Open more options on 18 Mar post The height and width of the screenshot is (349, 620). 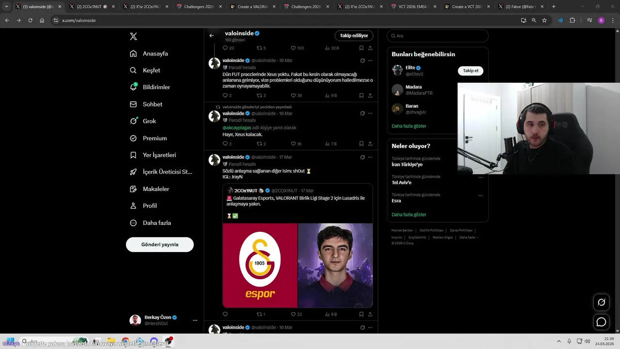[370, 61]
